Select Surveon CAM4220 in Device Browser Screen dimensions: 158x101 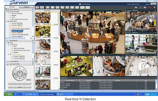pos(17,25)
